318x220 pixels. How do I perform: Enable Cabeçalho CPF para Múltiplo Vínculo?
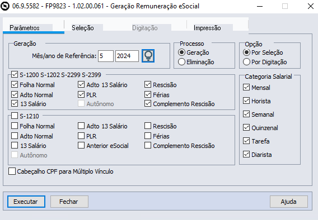pyautogui.click(x=12, y=171)
